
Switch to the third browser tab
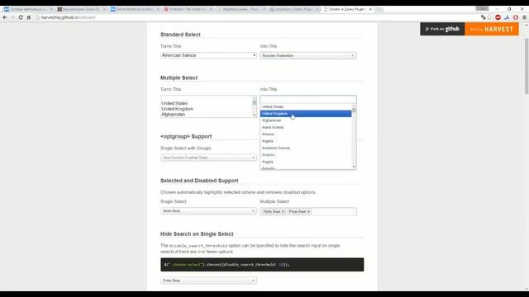coord(134,9)
